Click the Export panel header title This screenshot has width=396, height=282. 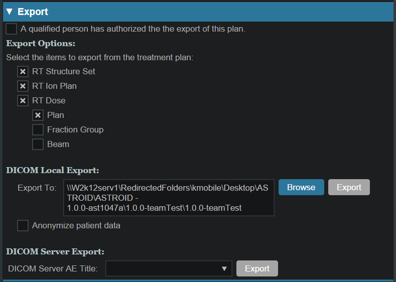[33, 11]
